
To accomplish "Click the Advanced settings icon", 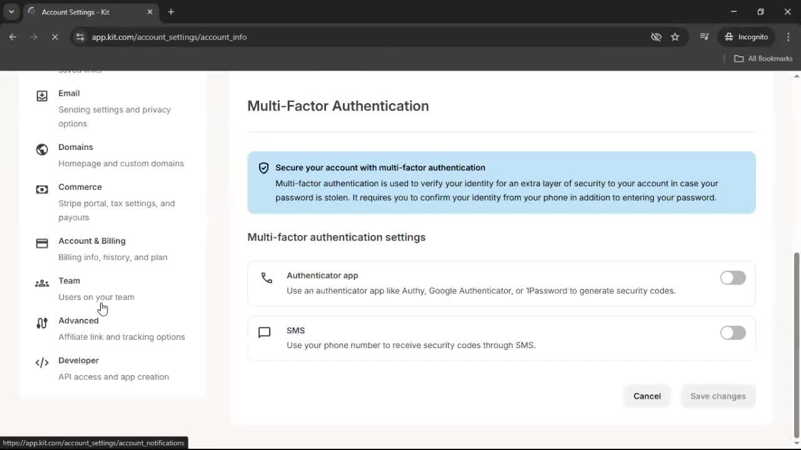I will click(42, 323).
